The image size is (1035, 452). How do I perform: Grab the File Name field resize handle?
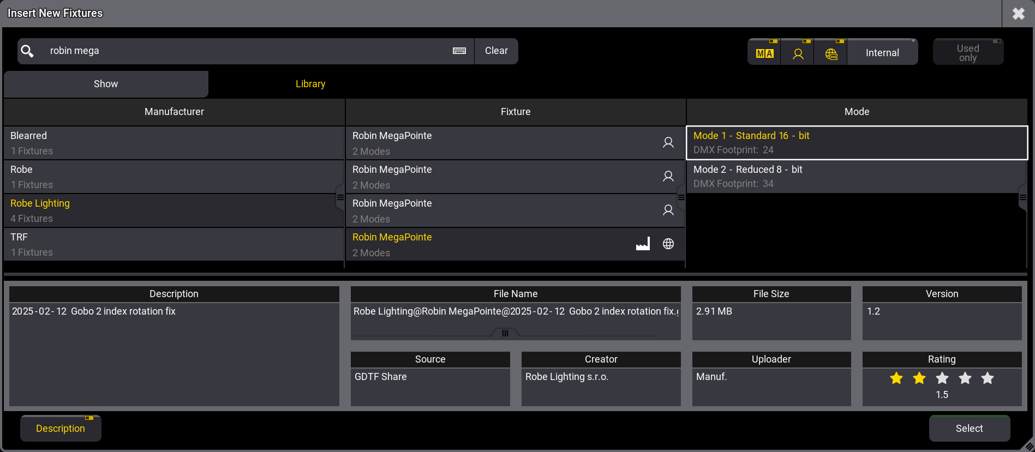[505, 333]
